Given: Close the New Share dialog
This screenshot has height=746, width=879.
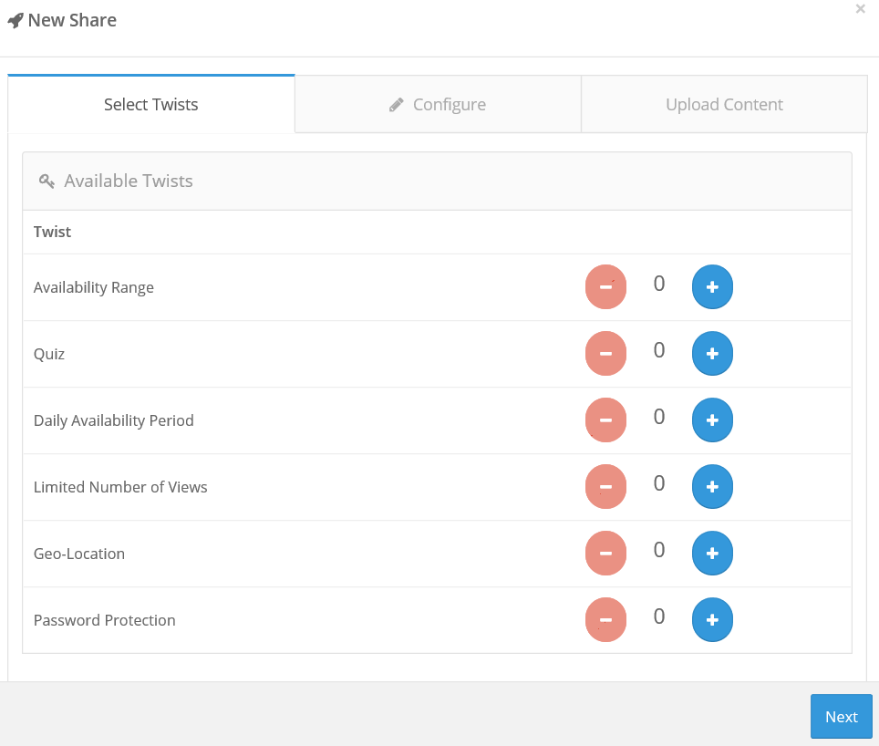Looking at the screenshot, I should (860, 9).
